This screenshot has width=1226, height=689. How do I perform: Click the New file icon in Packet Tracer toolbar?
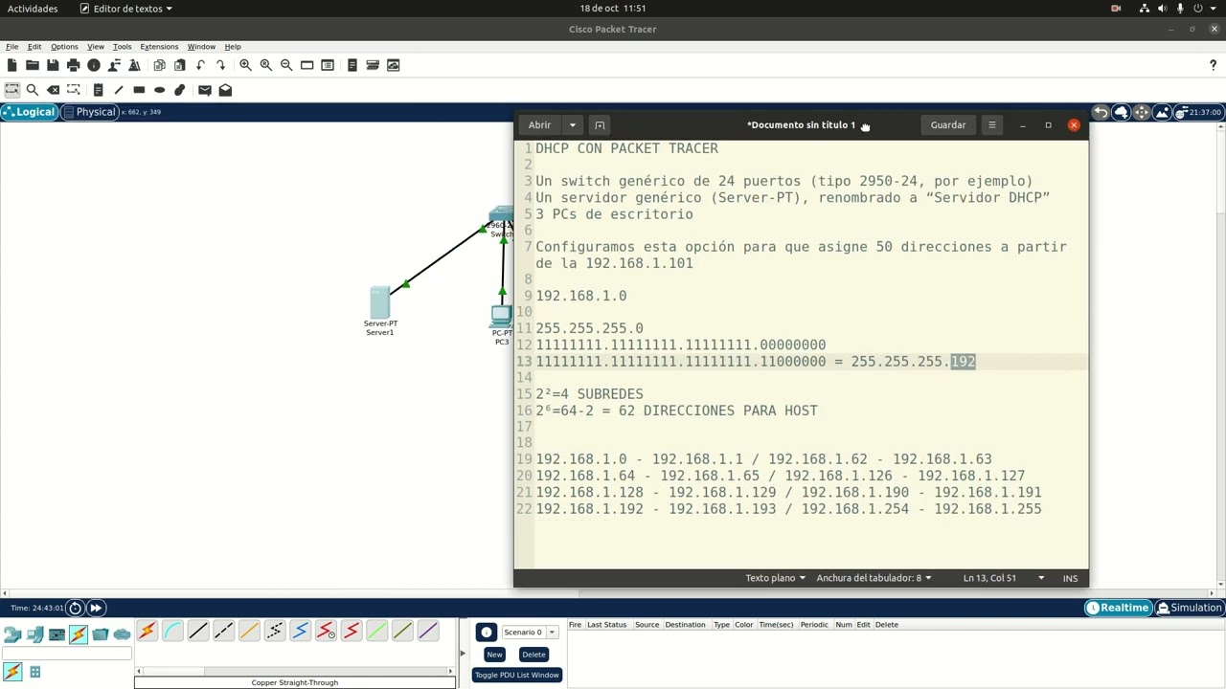click(11, 65)
